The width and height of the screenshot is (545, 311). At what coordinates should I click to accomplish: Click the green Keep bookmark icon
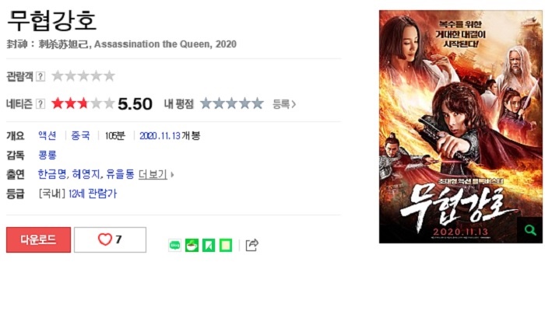(x=209, y=246)
